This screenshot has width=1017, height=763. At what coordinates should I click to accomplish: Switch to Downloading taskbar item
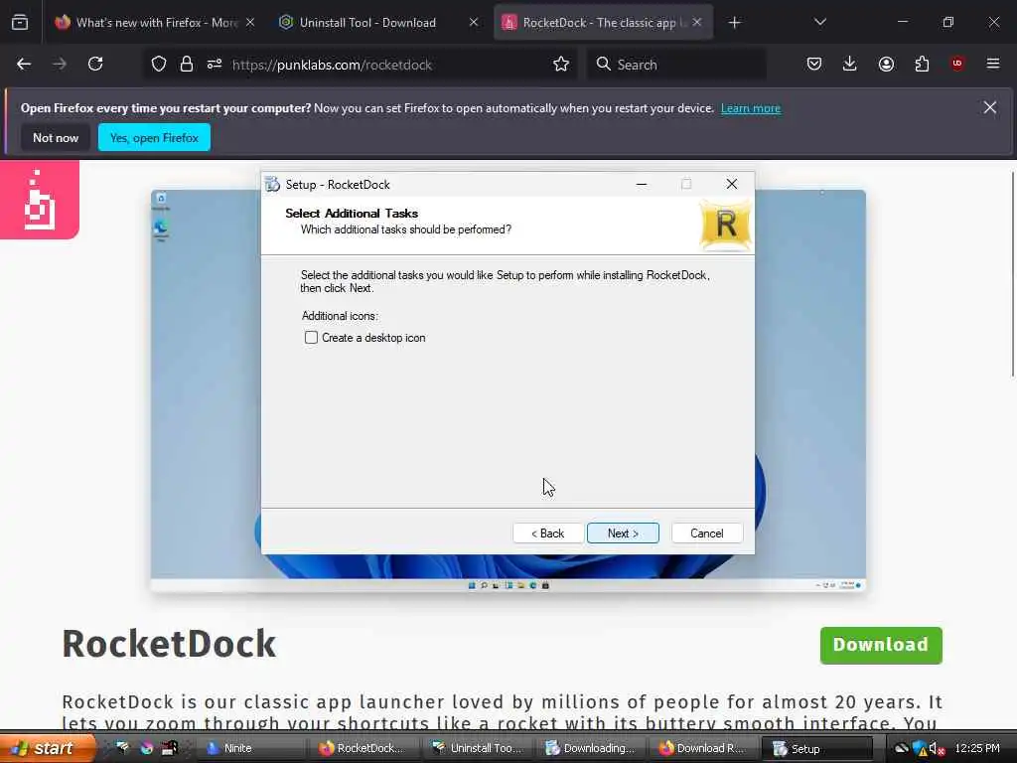(x=590, y=749)
